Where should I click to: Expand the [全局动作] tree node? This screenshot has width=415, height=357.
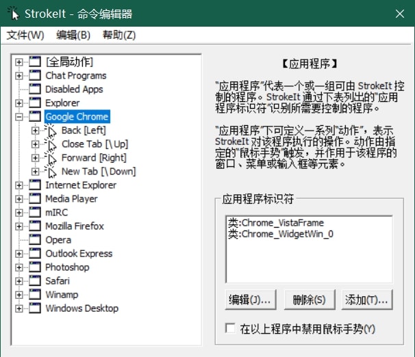click(x=18, y=62)
